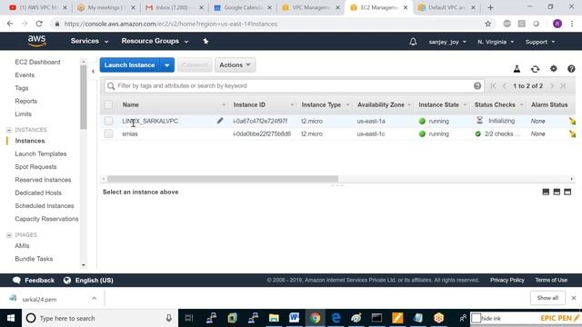Open sarkal24.pem download options chevron
The image size is (582, 327).
pos(94,299)
